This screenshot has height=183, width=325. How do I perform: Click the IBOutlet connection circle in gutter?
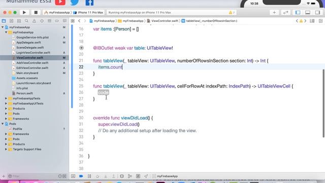click(x=81, y=48)
